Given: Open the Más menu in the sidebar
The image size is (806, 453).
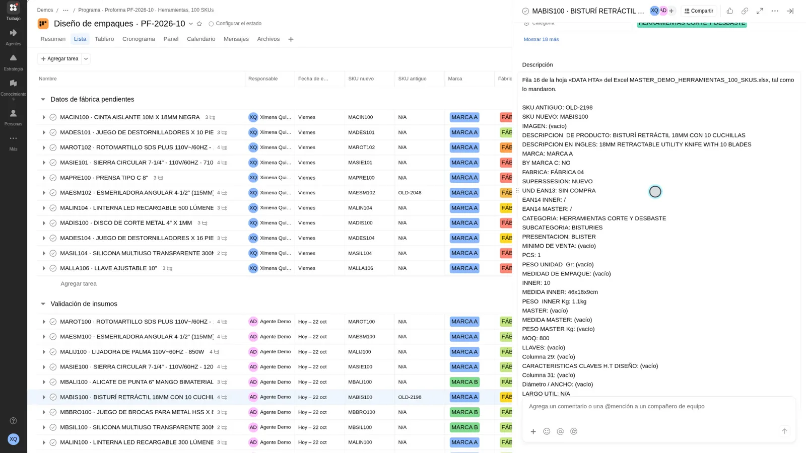Looking at the screenshot, I should point(13,142).
